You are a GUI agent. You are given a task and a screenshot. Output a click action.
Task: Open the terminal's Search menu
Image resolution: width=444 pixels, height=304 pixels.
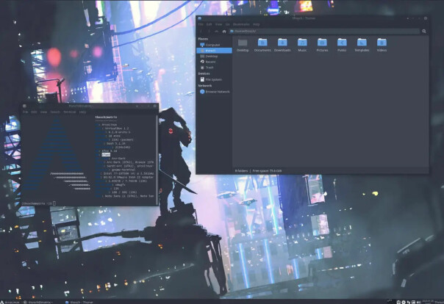[55, 112]
